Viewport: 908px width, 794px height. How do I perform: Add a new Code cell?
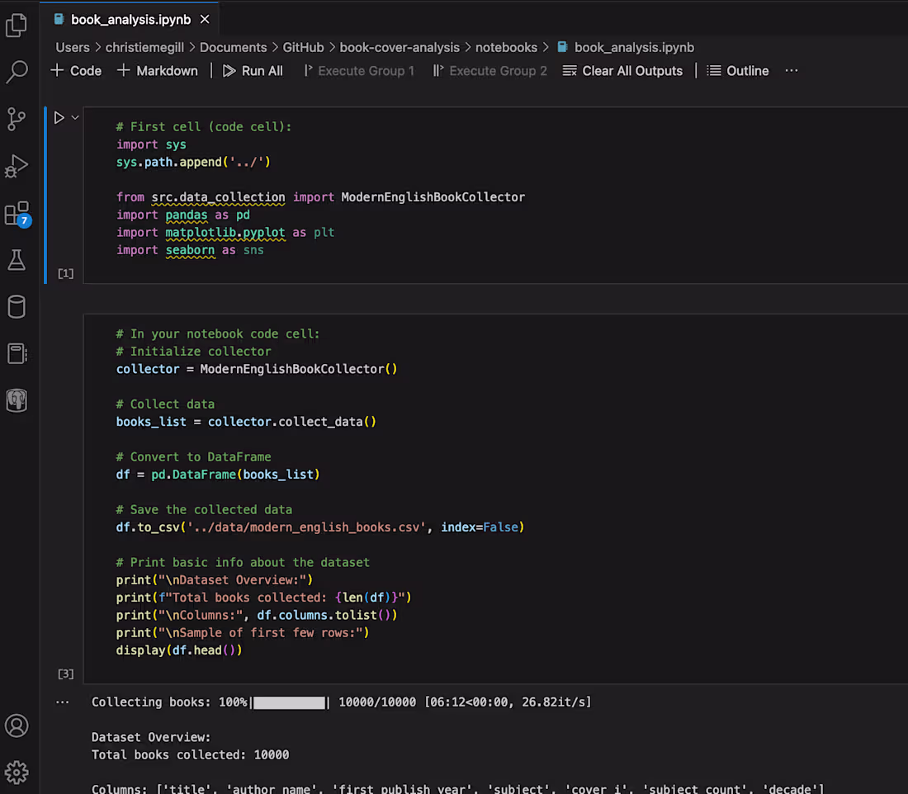(x=77, y=71)
